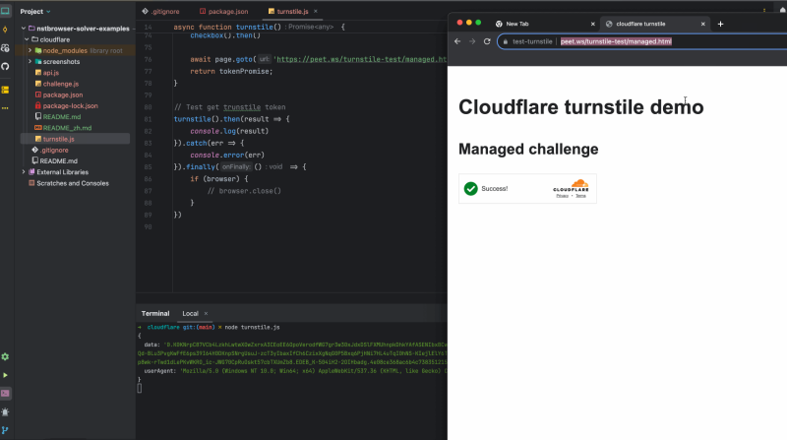
Task: Open api.js in the project tree
Action: point(51,72)
